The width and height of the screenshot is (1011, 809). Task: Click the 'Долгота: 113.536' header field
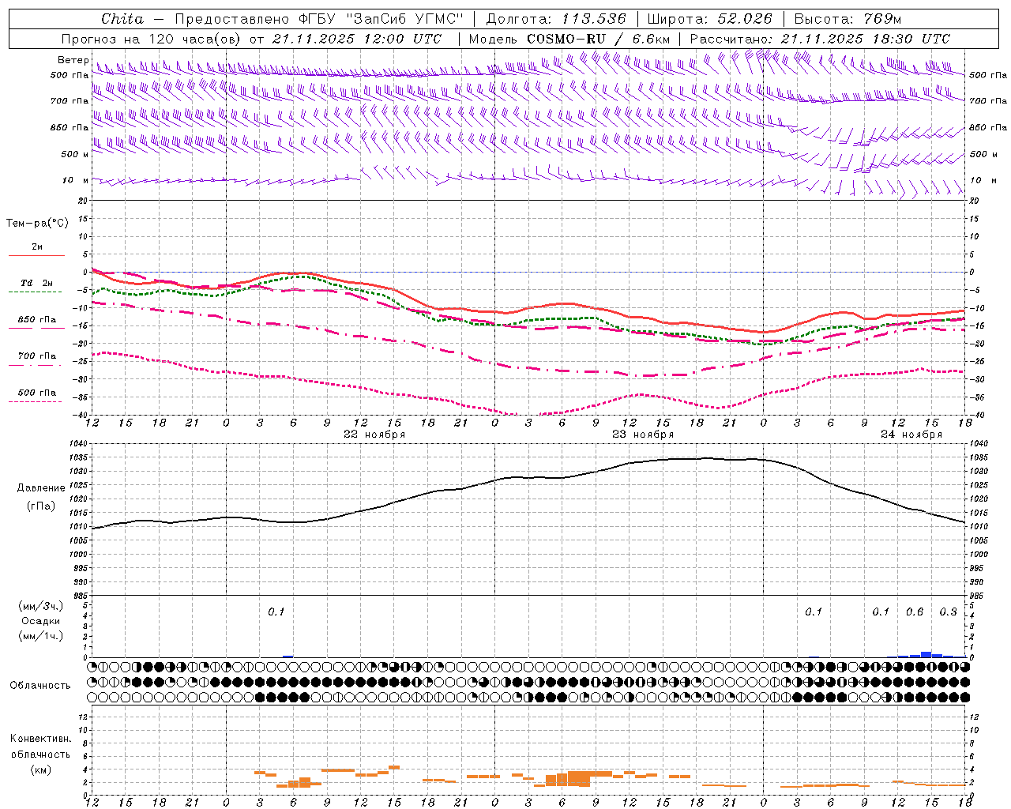(x=556, y=19)
